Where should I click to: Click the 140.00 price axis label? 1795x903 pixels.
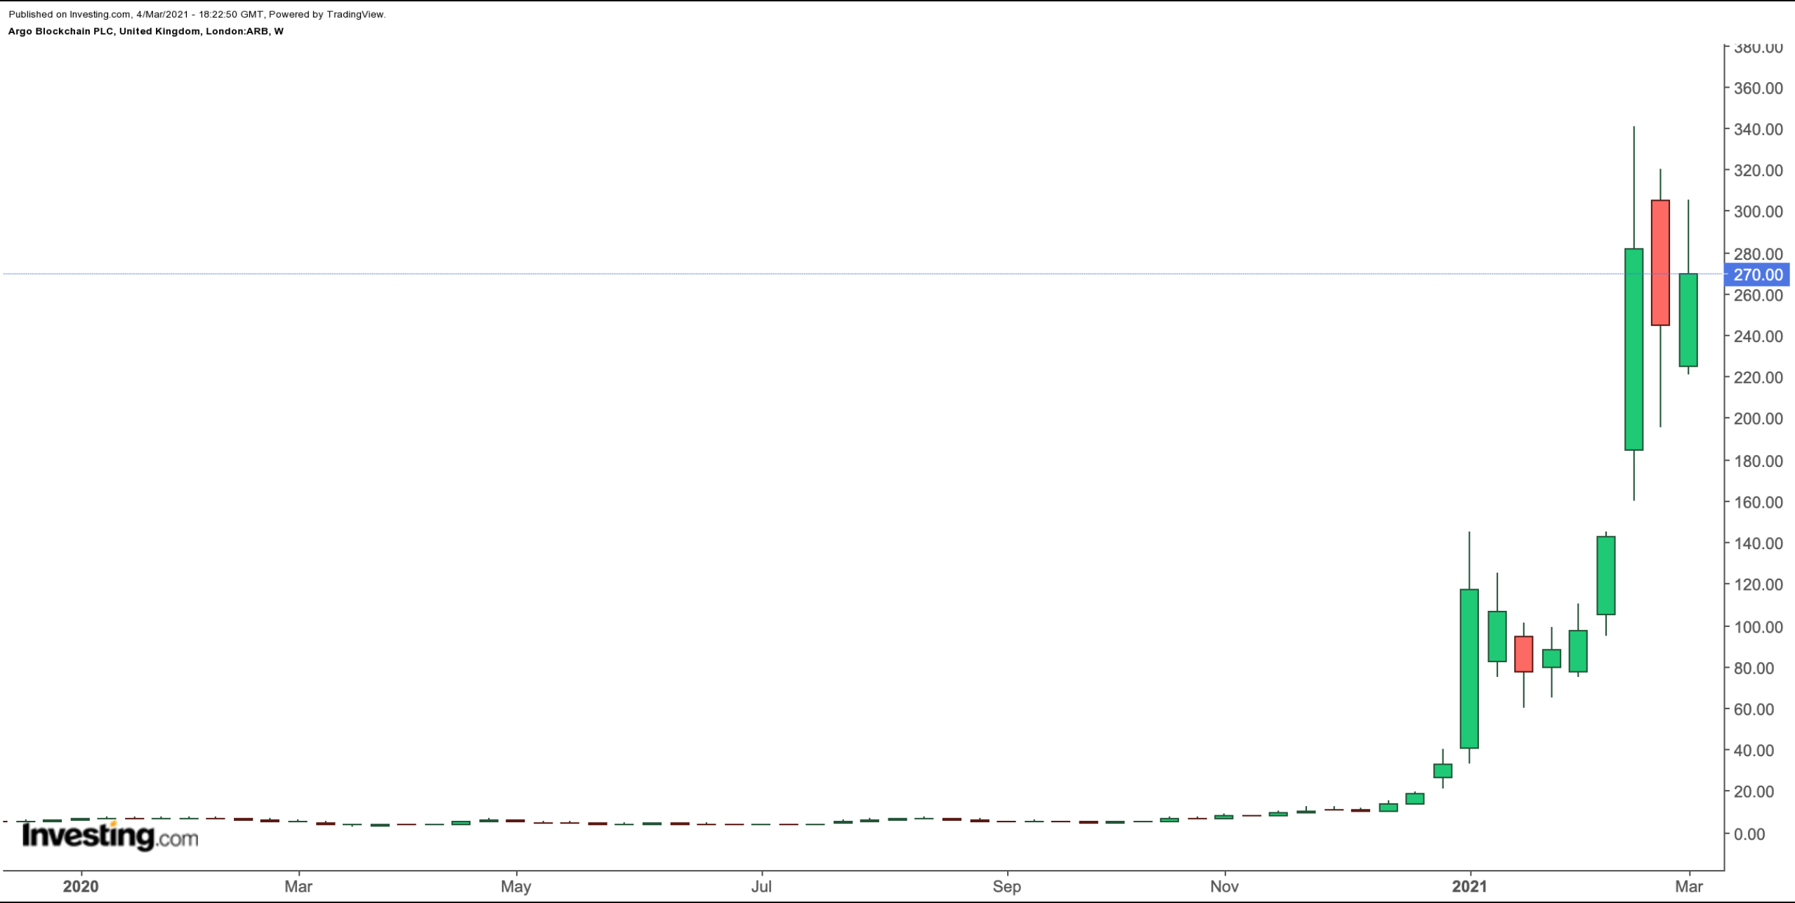click(1758, 543)
